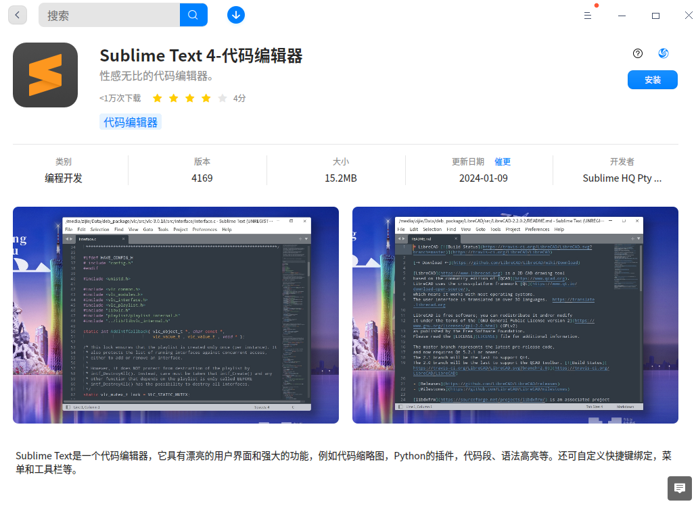696x508 pixels.
Task: Click the 催更 request update link
Action: [x=503, y=162]
